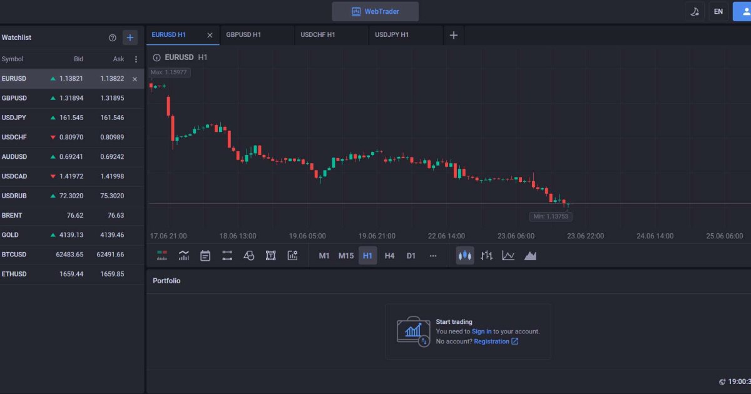
Task: Select GOLD row in watchlist
Action: (72, 235)
